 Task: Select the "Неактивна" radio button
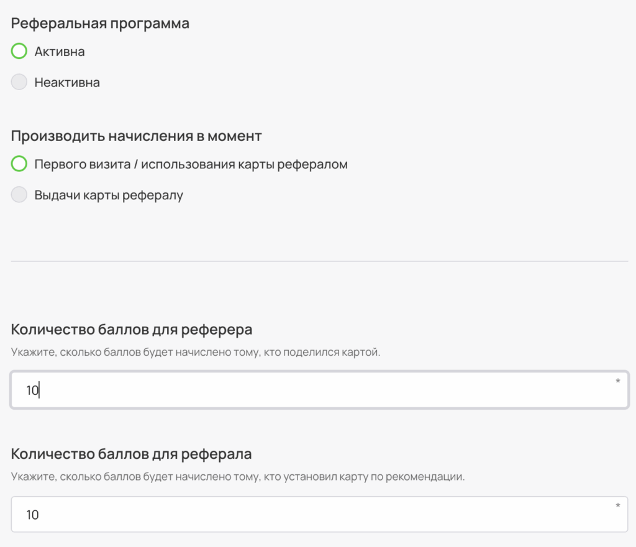(19, 82)
